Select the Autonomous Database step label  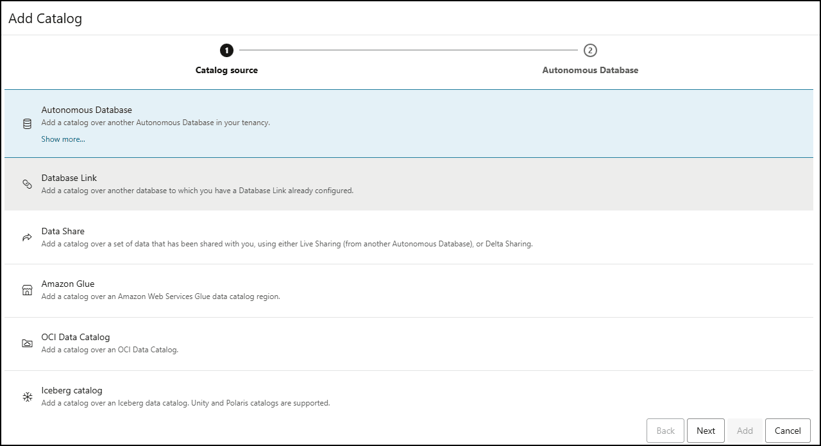coord(589,70)
